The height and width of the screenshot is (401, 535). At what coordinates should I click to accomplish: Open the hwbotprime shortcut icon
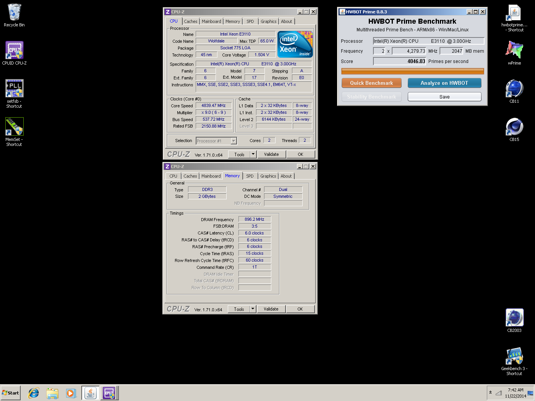pyautogui.click(x=514, y=18)
